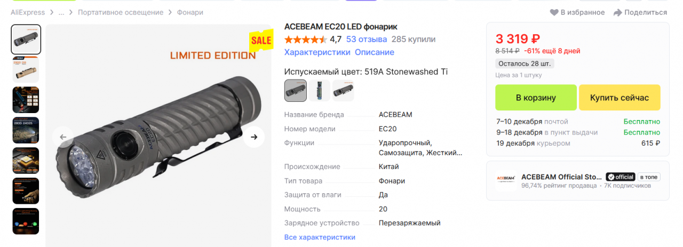
Task: Switch to the Описание section
Action: [x=375, y=52]
